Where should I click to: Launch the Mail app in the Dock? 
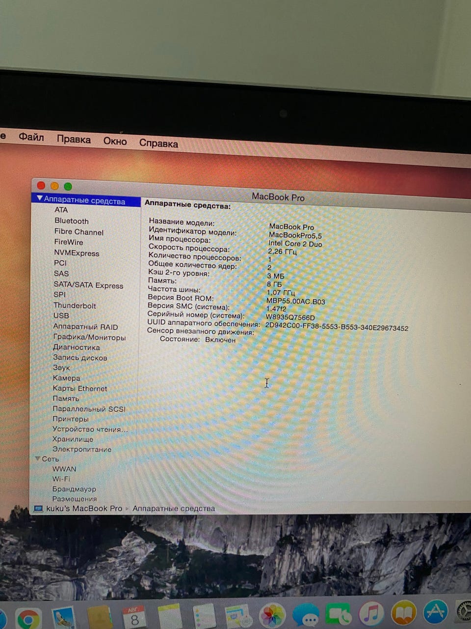pyautogui.click(x=63, y=618)
